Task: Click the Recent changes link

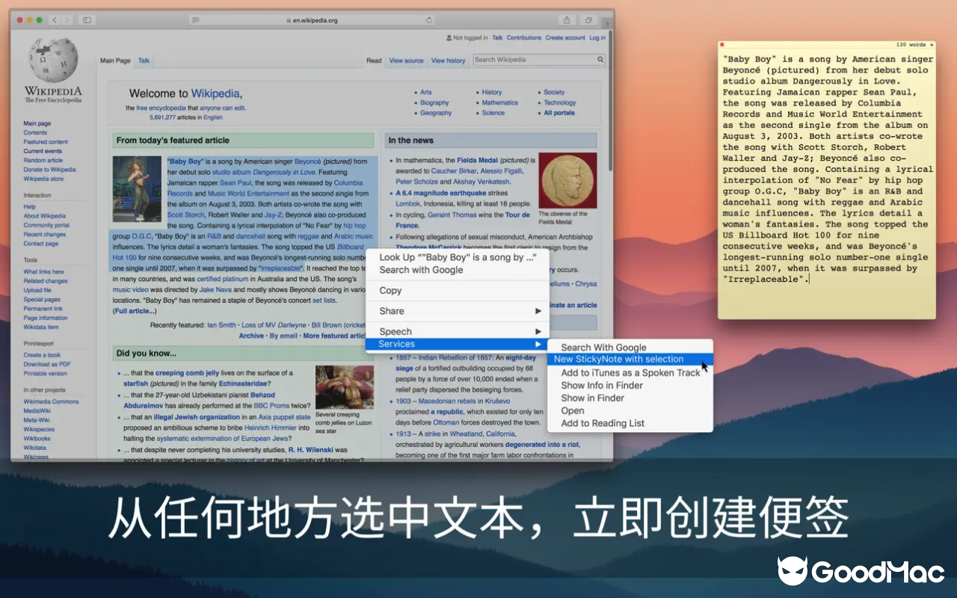Action: pyautogui.click(x=45, y=234)
